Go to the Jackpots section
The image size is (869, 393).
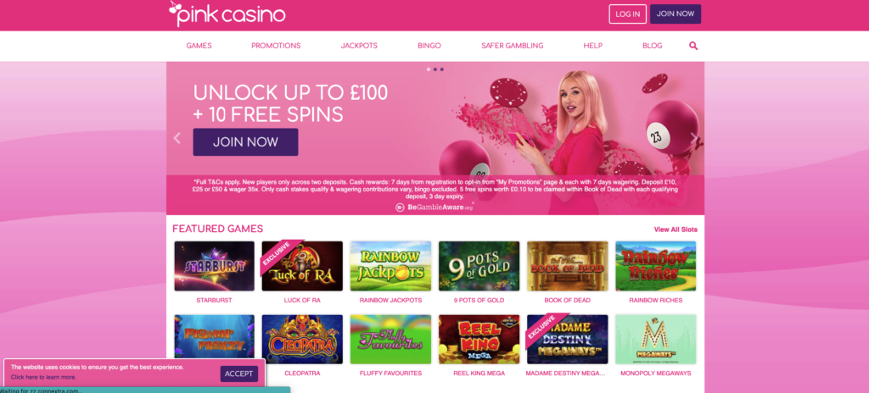(x=359, y=46)
